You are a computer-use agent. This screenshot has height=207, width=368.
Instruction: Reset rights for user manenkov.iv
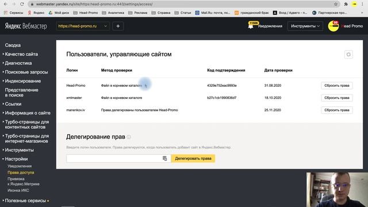coord(337,110)
